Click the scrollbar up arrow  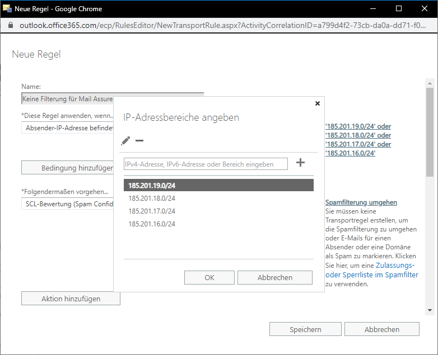[x=430, y=83]
